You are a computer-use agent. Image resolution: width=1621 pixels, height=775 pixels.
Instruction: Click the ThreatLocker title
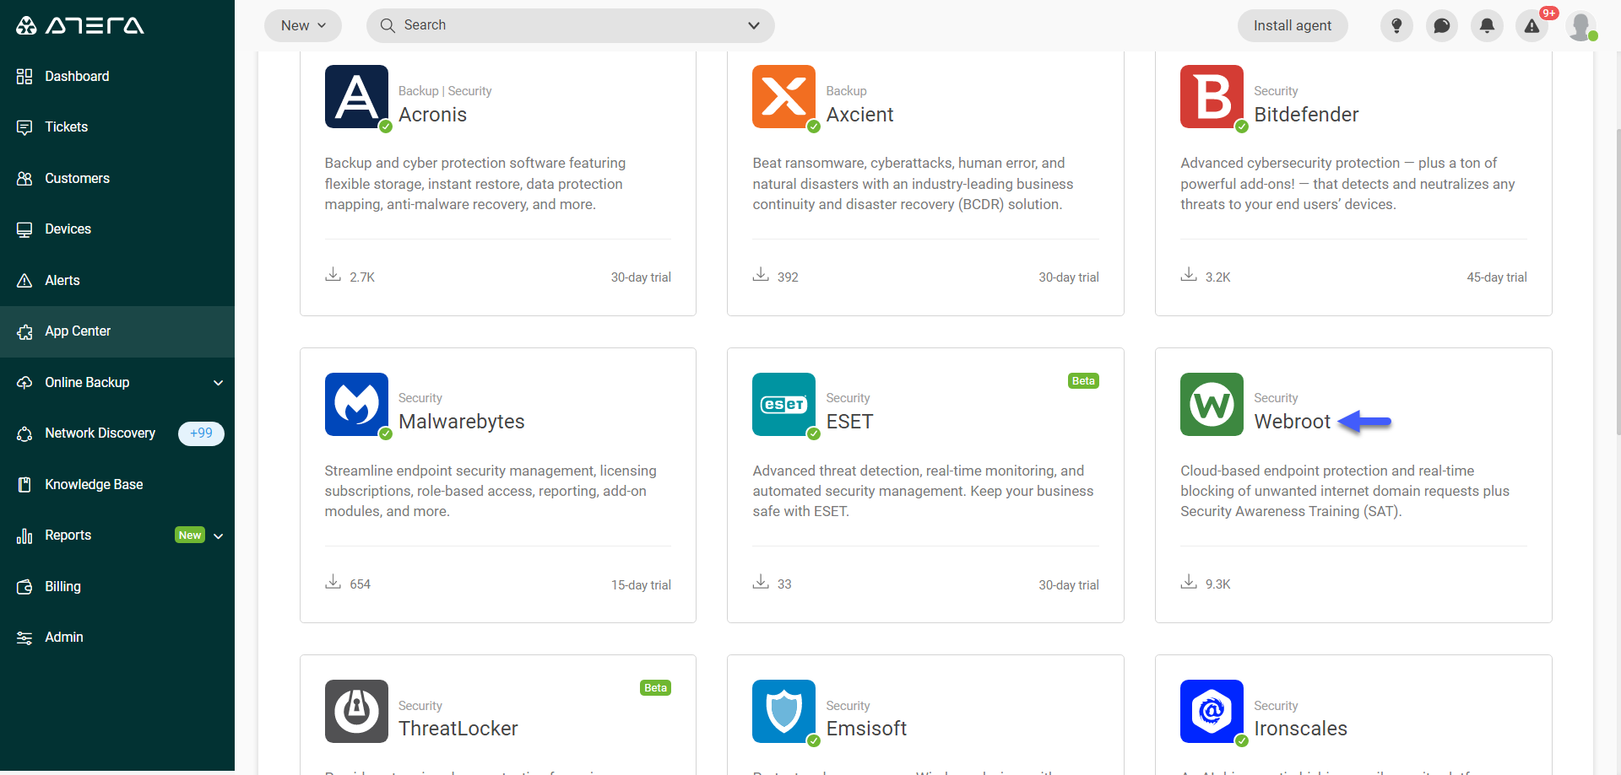click(x=458, y=729)
